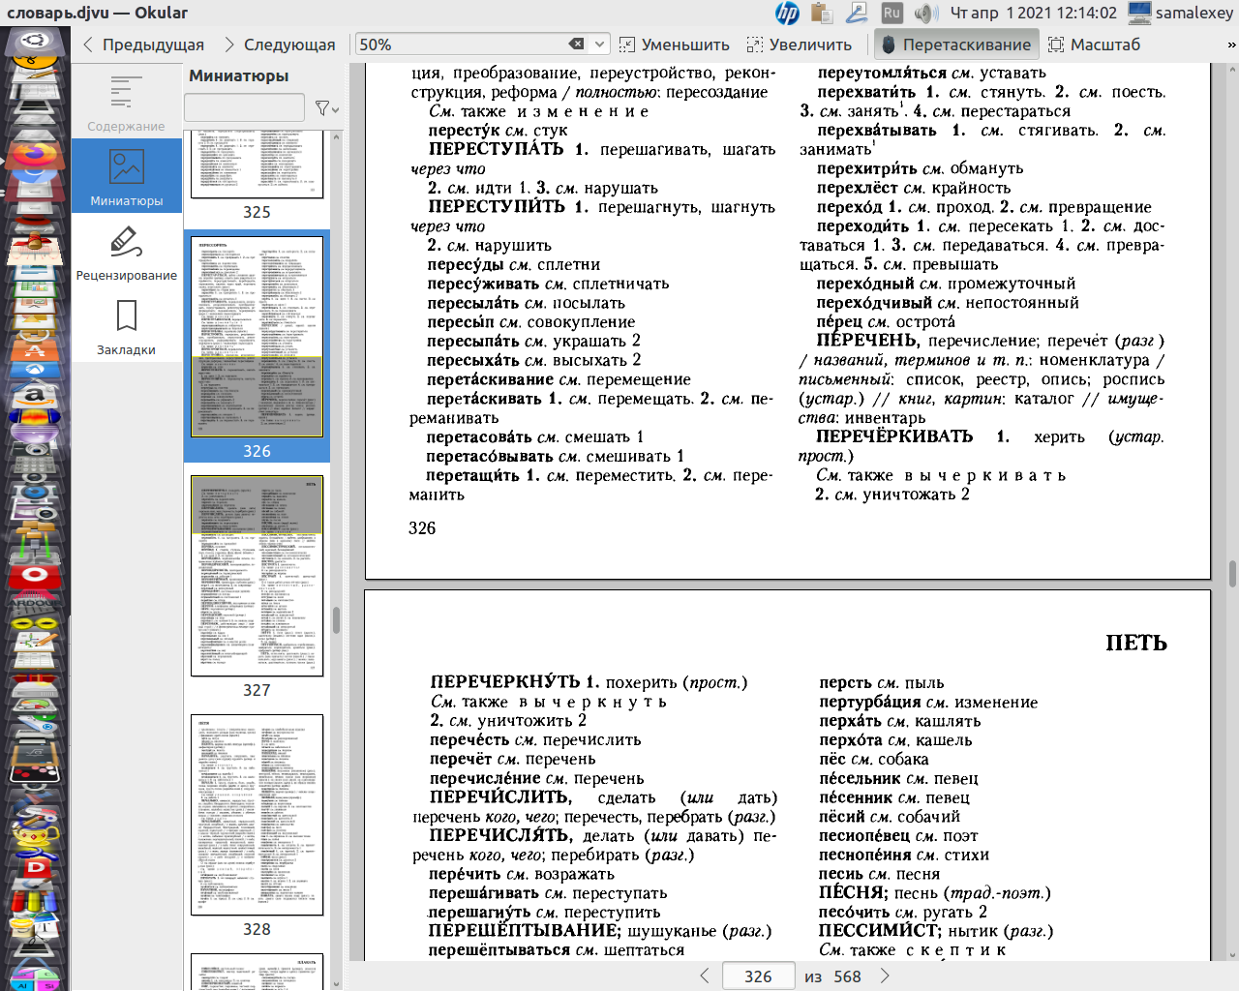Click the headword ПЕРЕСТУПАТЬ in the page
Screen dimensions: 1239x991
496,149
